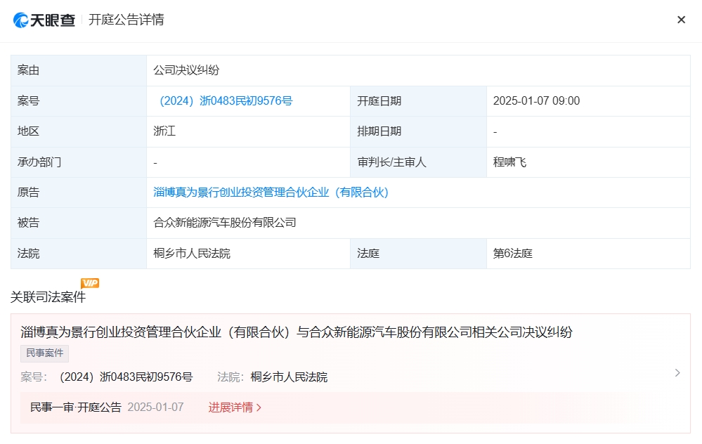Click judge name 程啸飞
This screenshot has width=702, height=444.
click(509, 162)
